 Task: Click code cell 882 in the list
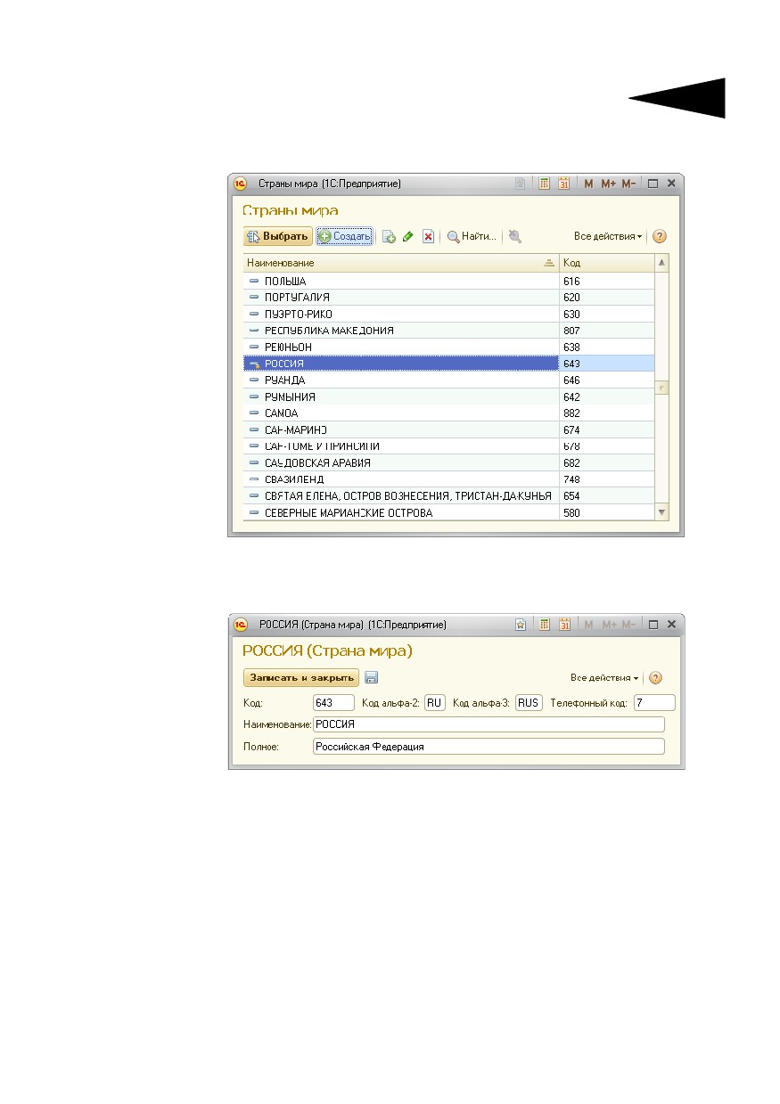coord(606,413)
